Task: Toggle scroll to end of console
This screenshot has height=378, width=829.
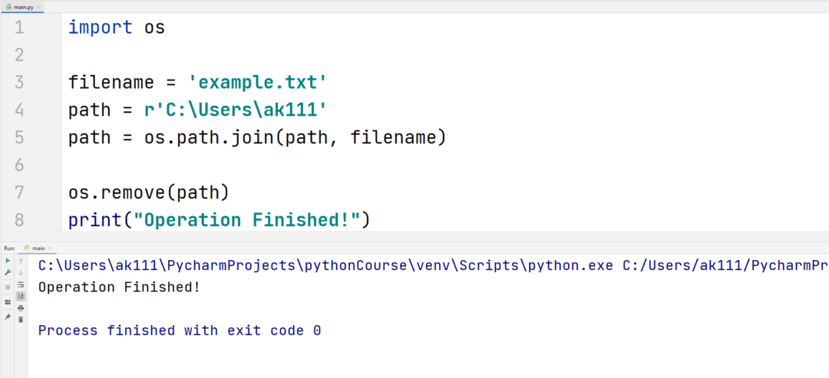Action: click(x=21, y=296)
